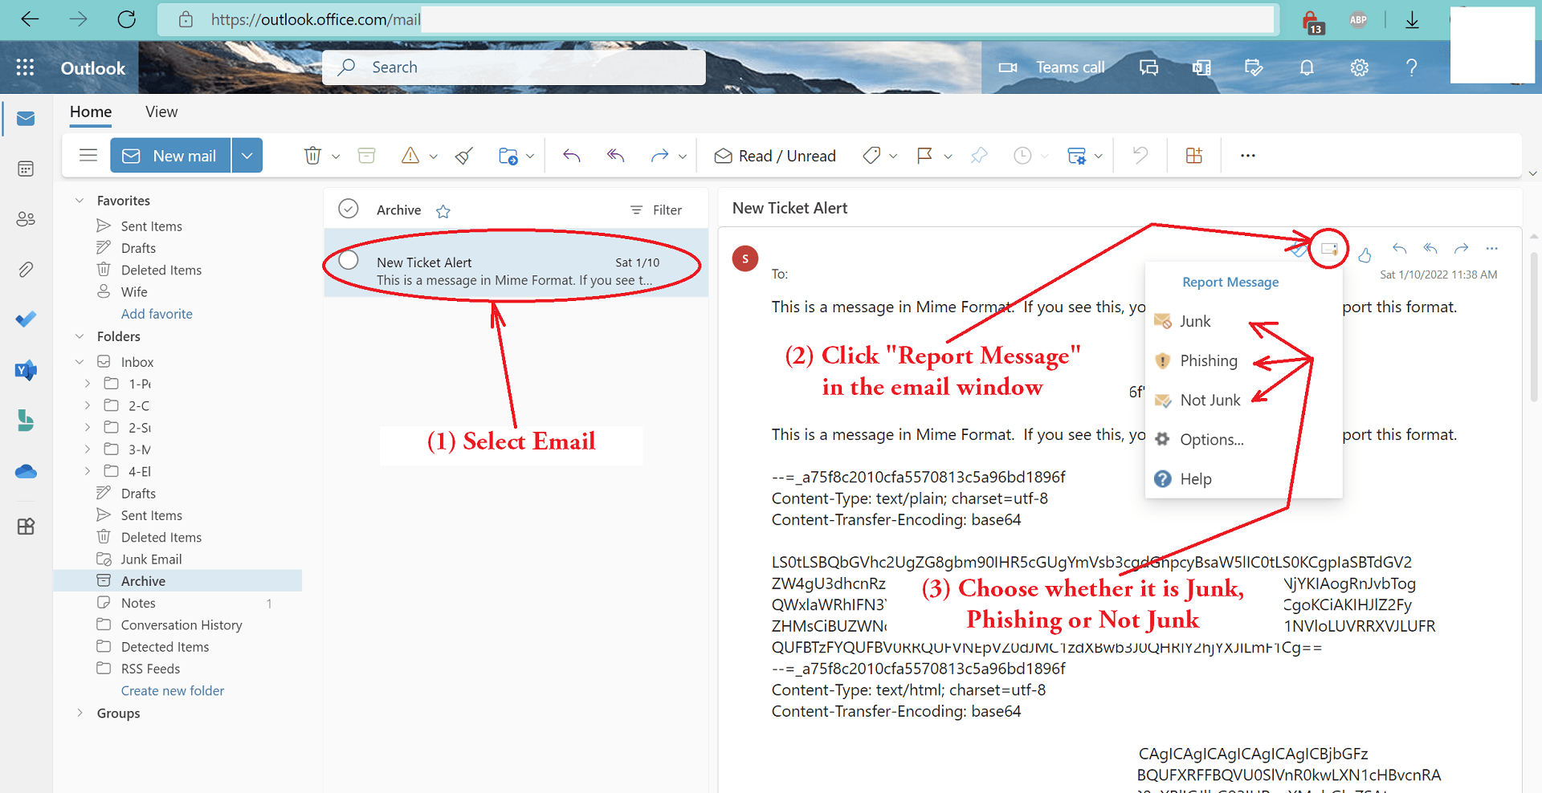
Task: Reload the page with browser refresh
Action: [127, 19]
